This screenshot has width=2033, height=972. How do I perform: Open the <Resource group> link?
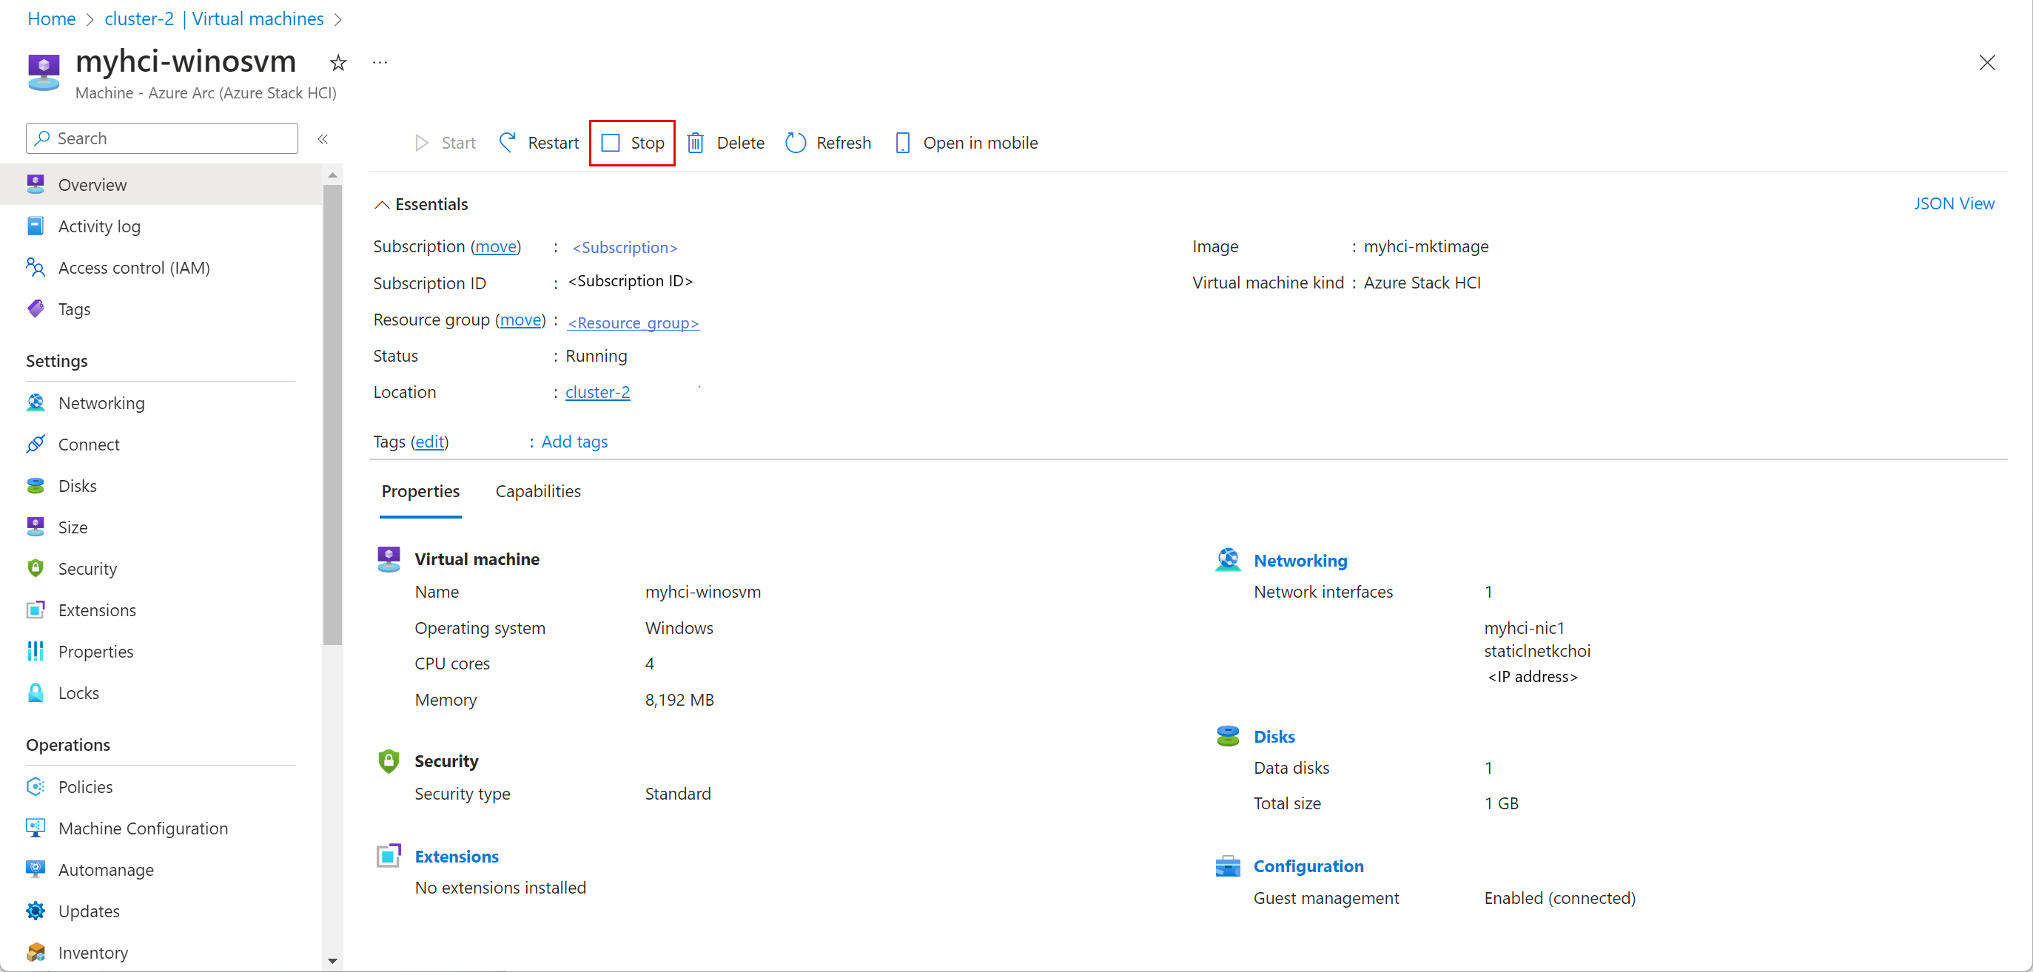pos(634,323)
